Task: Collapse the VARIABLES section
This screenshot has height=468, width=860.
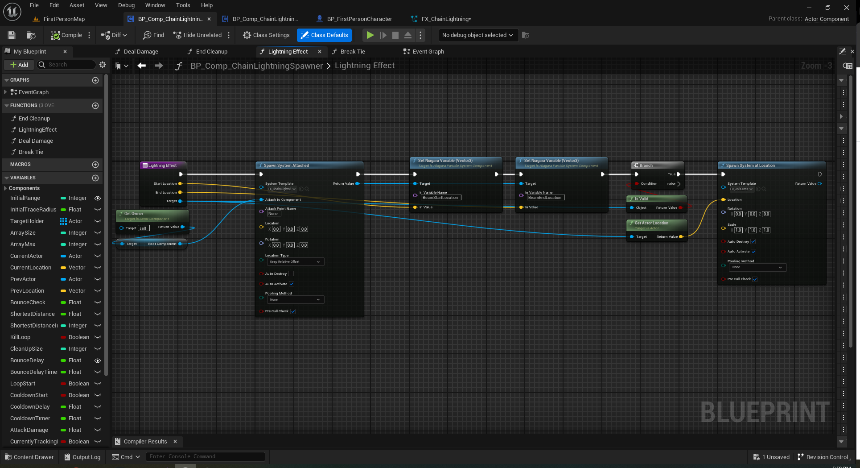Action: click(x=7, y=178)
